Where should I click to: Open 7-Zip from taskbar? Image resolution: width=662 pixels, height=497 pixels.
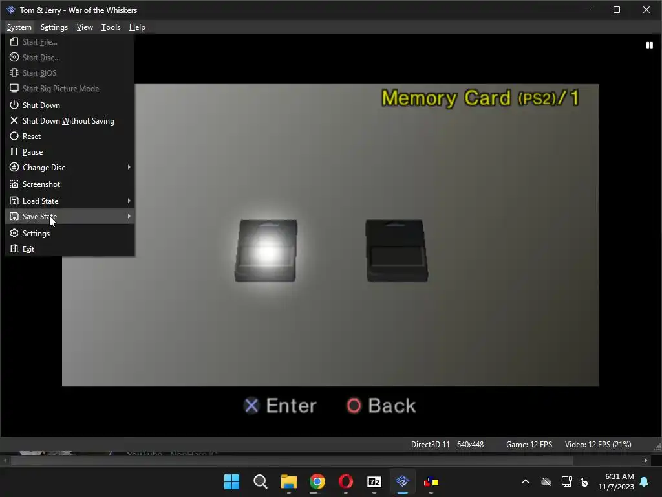[374, 481]
